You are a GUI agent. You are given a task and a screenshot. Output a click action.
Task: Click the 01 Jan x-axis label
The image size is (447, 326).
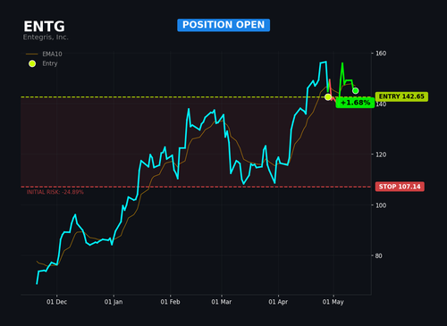pos(114,302)
